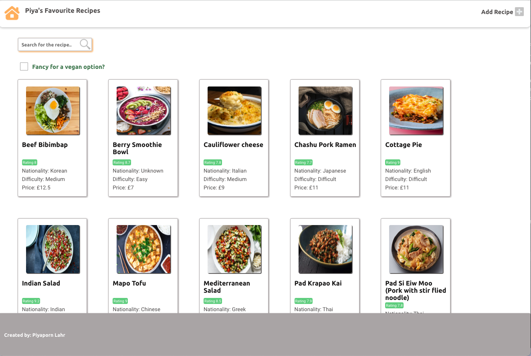Select the Chashu Pork Ramen card
Screen dimensions: 531x356
coord(325,138)
